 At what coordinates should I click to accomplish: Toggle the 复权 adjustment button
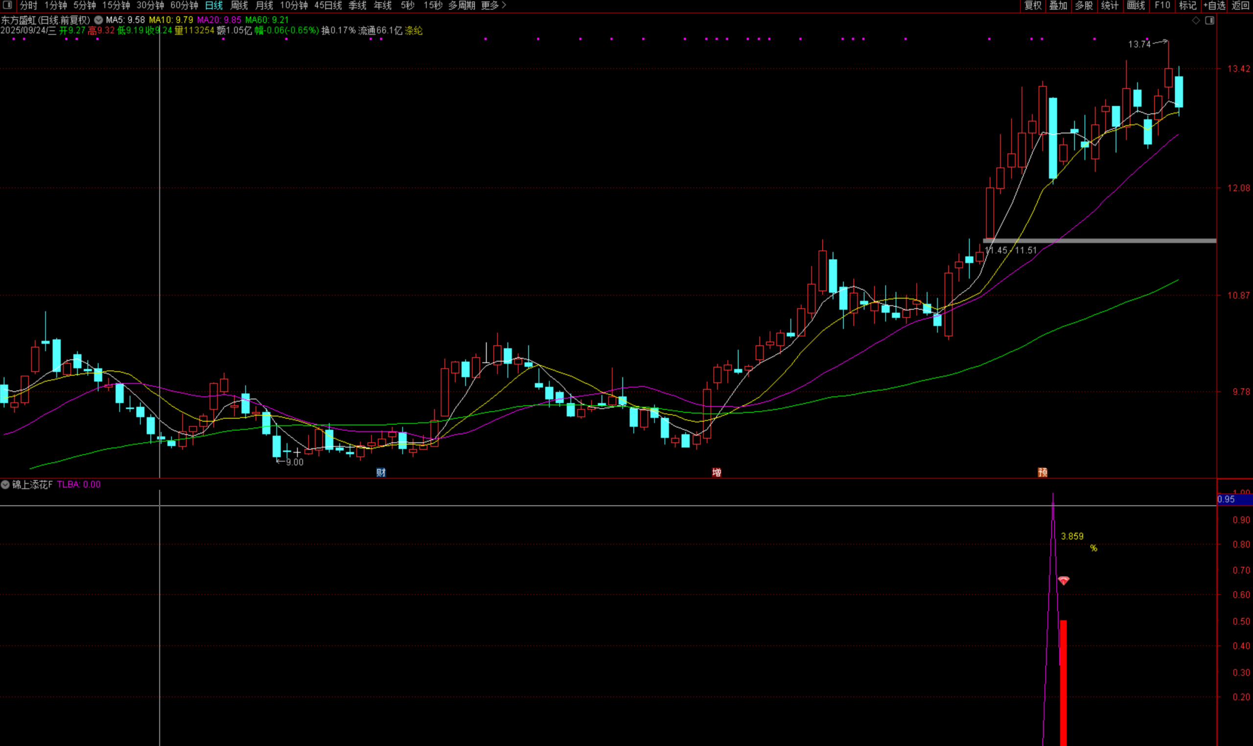(1033, 5)
